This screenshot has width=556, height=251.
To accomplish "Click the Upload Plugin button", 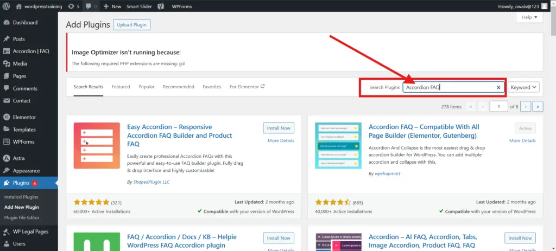I will (x=132, y=25).
